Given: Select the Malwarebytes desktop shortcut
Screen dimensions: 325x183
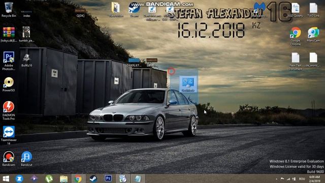Looking at the screenshot, I should point(259,10).
